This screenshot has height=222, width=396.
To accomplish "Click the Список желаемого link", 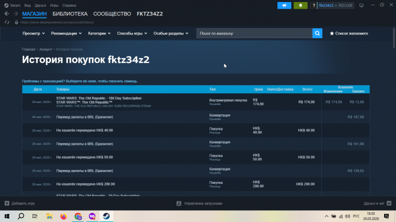I will click(x=352, y=33).
